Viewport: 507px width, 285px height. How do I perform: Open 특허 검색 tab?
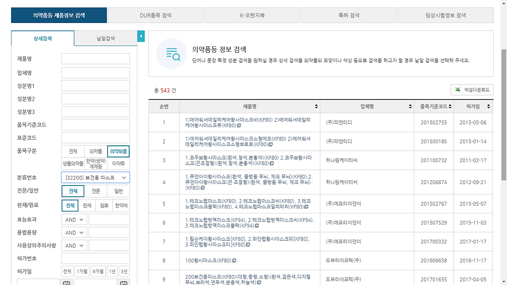tap(349, 15)
